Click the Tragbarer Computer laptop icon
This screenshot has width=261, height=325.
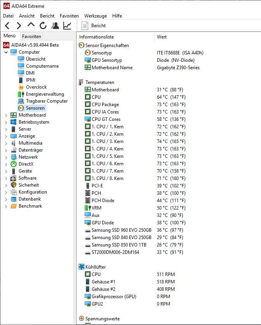(x=21, y=101)
